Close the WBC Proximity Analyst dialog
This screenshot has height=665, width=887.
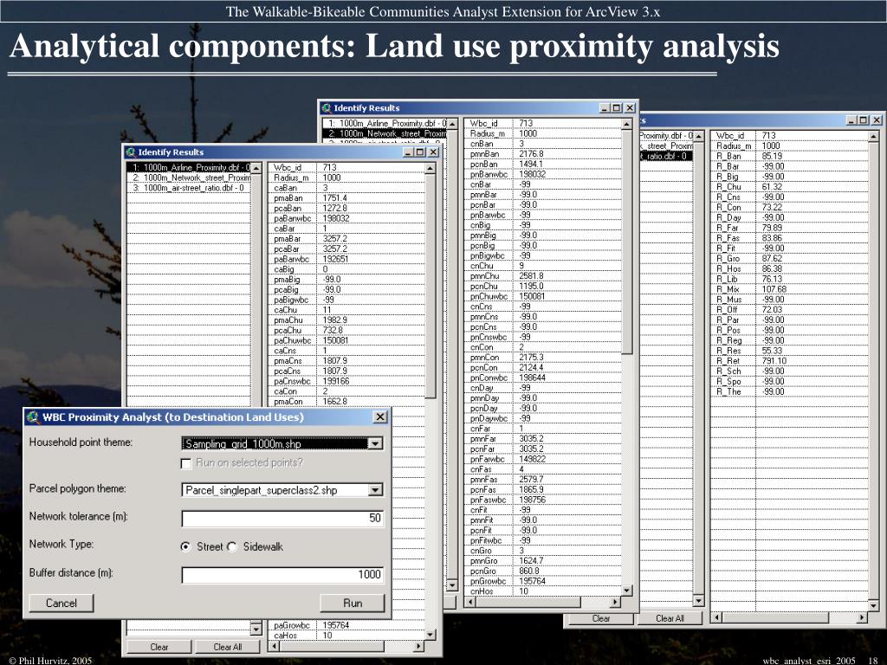[380, 417]
